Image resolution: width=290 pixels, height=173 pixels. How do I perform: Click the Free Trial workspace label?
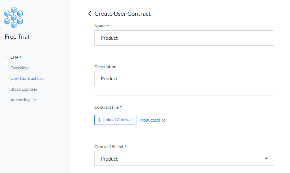click(17, 37)
